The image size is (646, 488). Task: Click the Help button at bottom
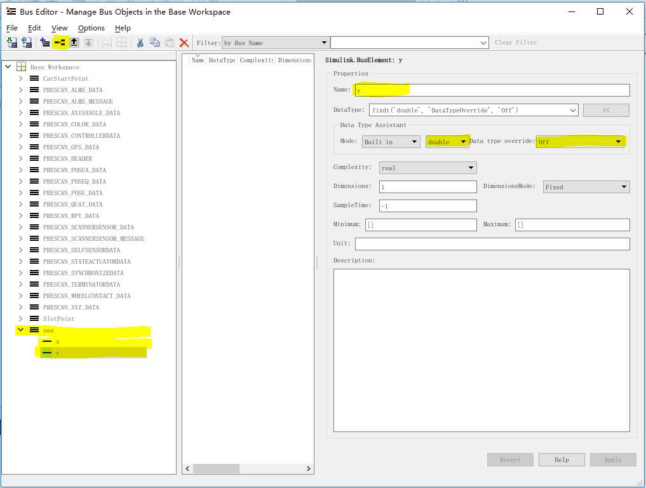(562, 459)
